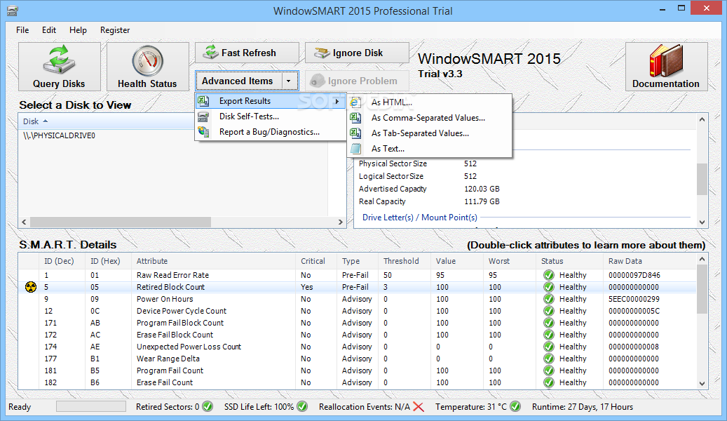Open the Health Status gauge
Viewport: 727px width, 421px height.
[147, 67]
